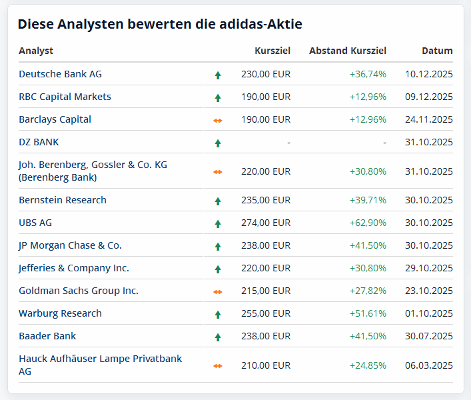
Task: Open the Deutsche Bank AG analyst link
Action: coord(61,74)
